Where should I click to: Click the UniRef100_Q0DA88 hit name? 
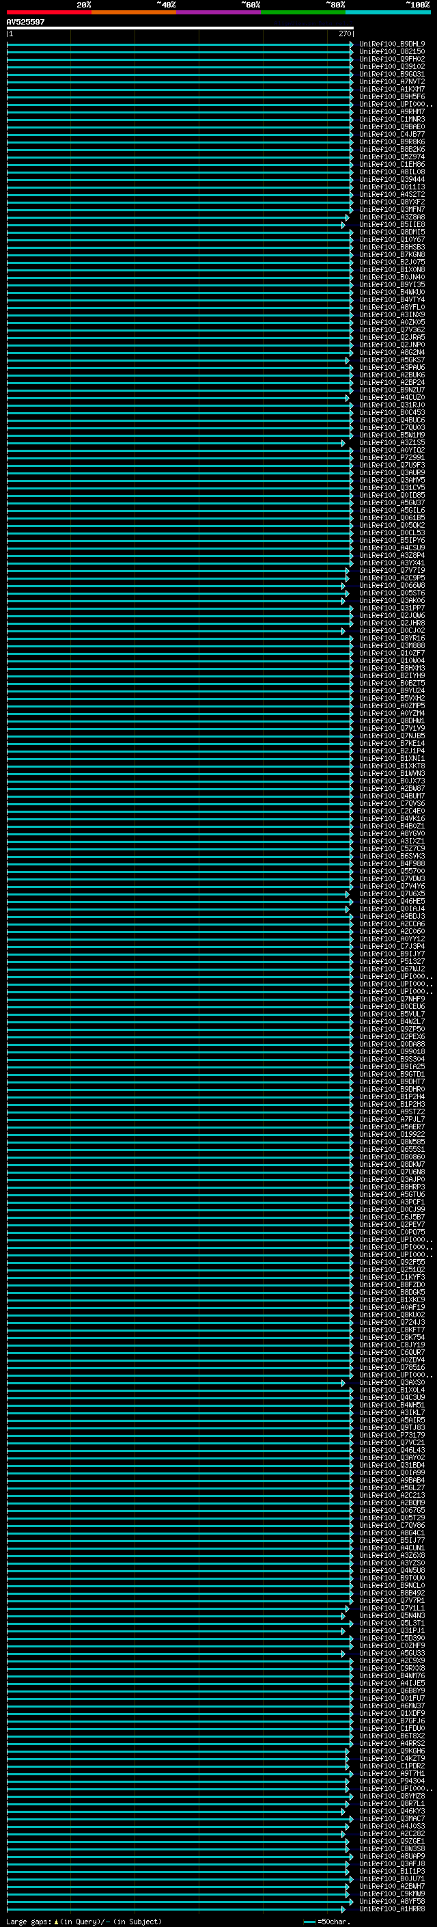coord(392,1045)
